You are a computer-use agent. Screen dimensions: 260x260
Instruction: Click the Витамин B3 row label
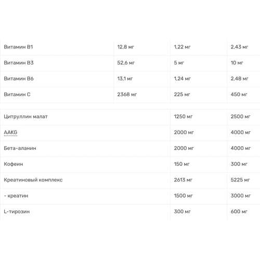(19, 63)
